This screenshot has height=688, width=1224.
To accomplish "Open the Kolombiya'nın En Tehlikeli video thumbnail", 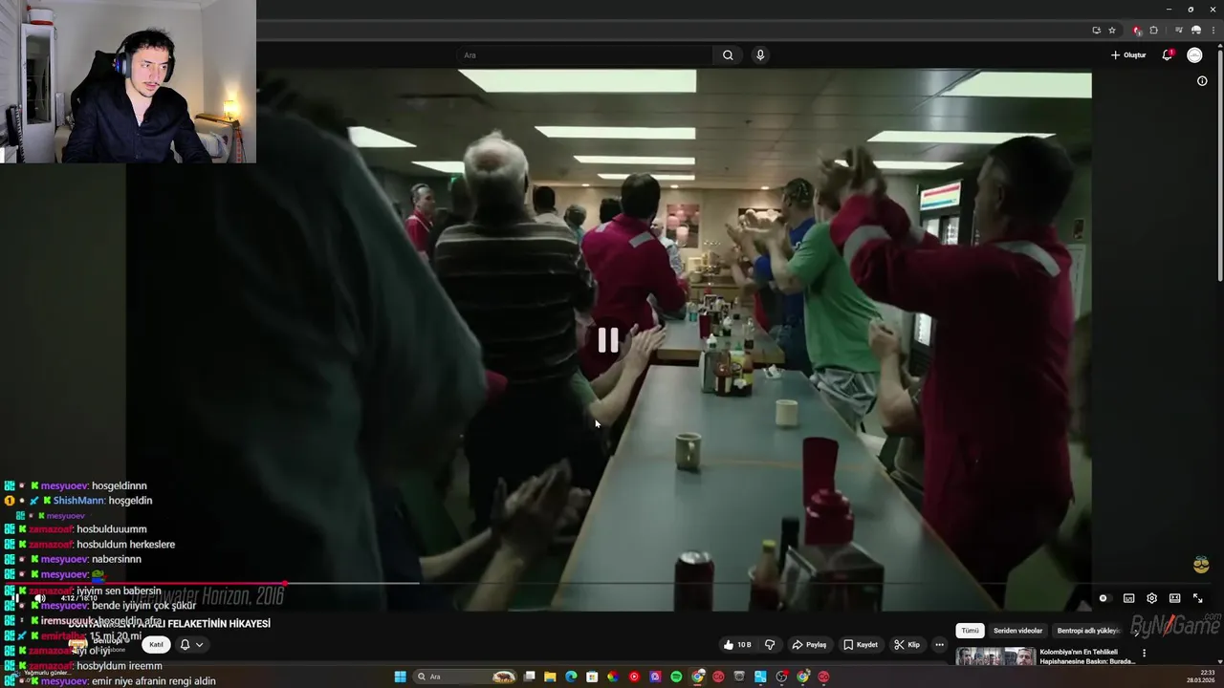I will [995, 656].
